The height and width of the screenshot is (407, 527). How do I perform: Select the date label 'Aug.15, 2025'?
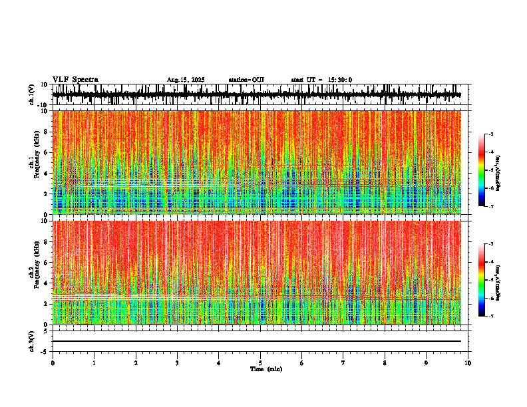[x=186, y=80]
